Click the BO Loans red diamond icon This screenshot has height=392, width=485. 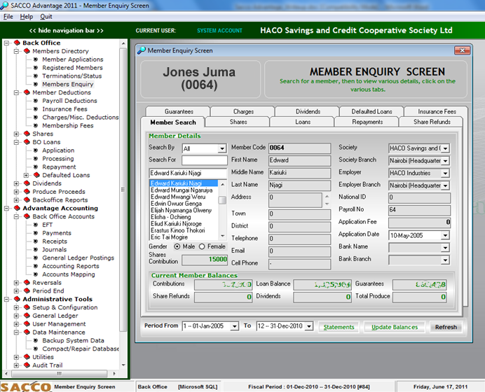coord(27,142)
